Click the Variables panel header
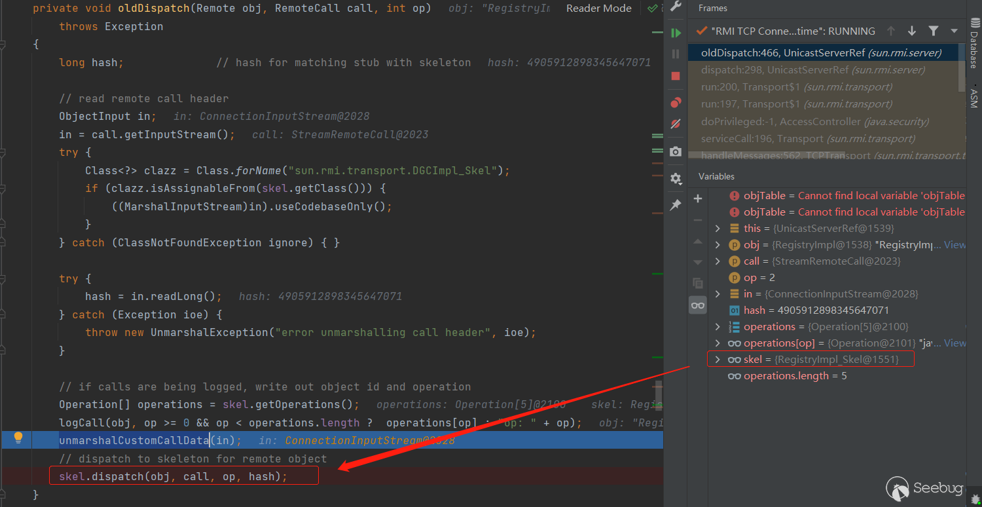982x507 pixels. point(716,176)
